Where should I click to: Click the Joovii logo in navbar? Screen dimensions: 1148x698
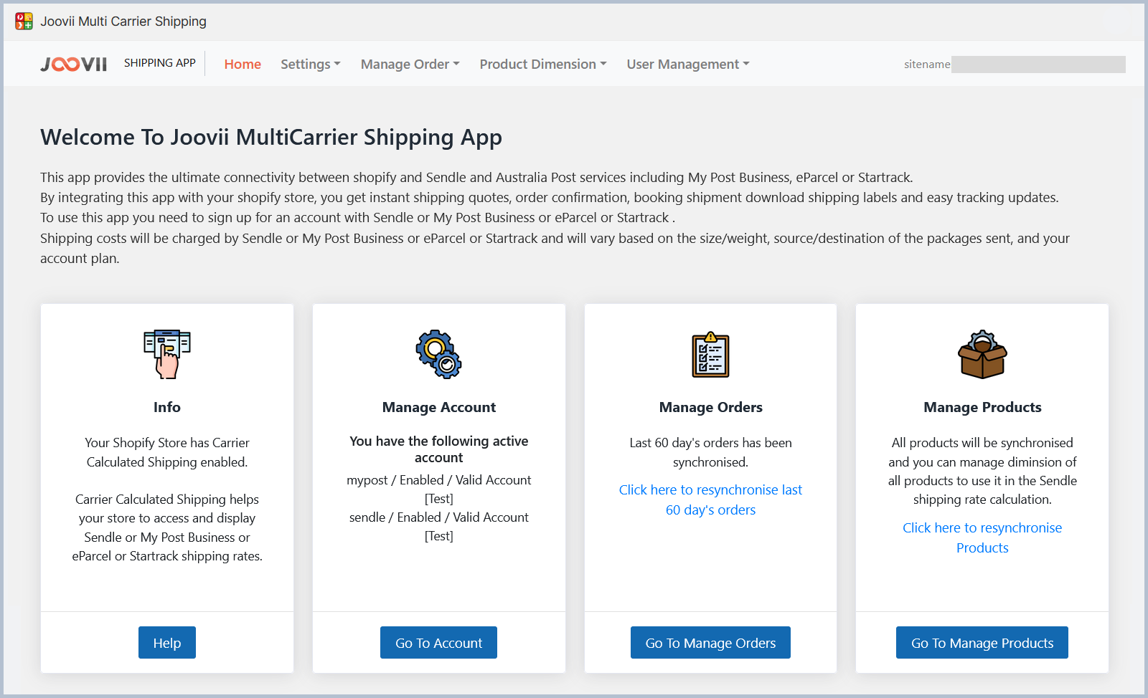point(74,64)
